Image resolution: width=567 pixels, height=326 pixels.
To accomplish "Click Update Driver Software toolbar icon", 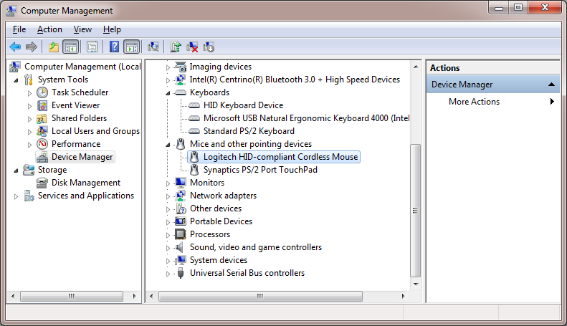I will [176, 47].
